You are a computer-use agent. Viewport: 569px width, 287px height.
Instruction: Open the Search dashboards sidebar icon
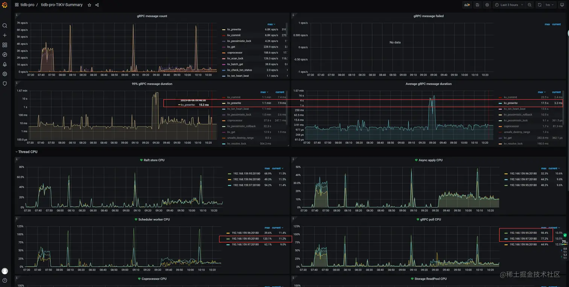point(5,26)
